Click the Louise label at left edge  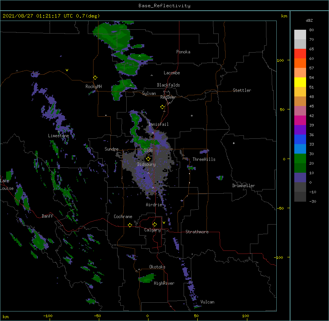coord(7,188)
